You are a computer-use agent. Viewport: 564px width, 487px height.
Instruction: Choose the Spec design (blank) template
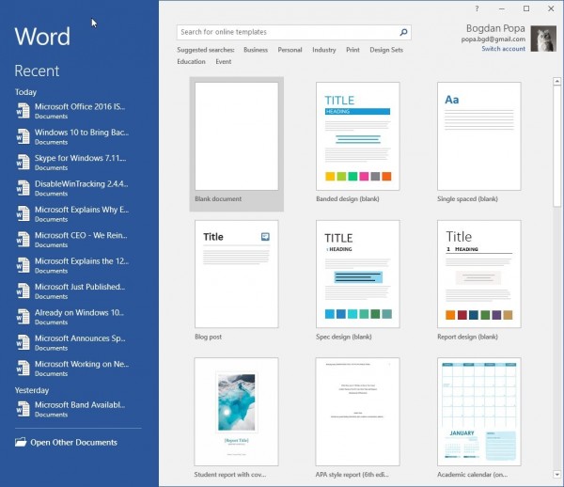click(x=357, y=280)
